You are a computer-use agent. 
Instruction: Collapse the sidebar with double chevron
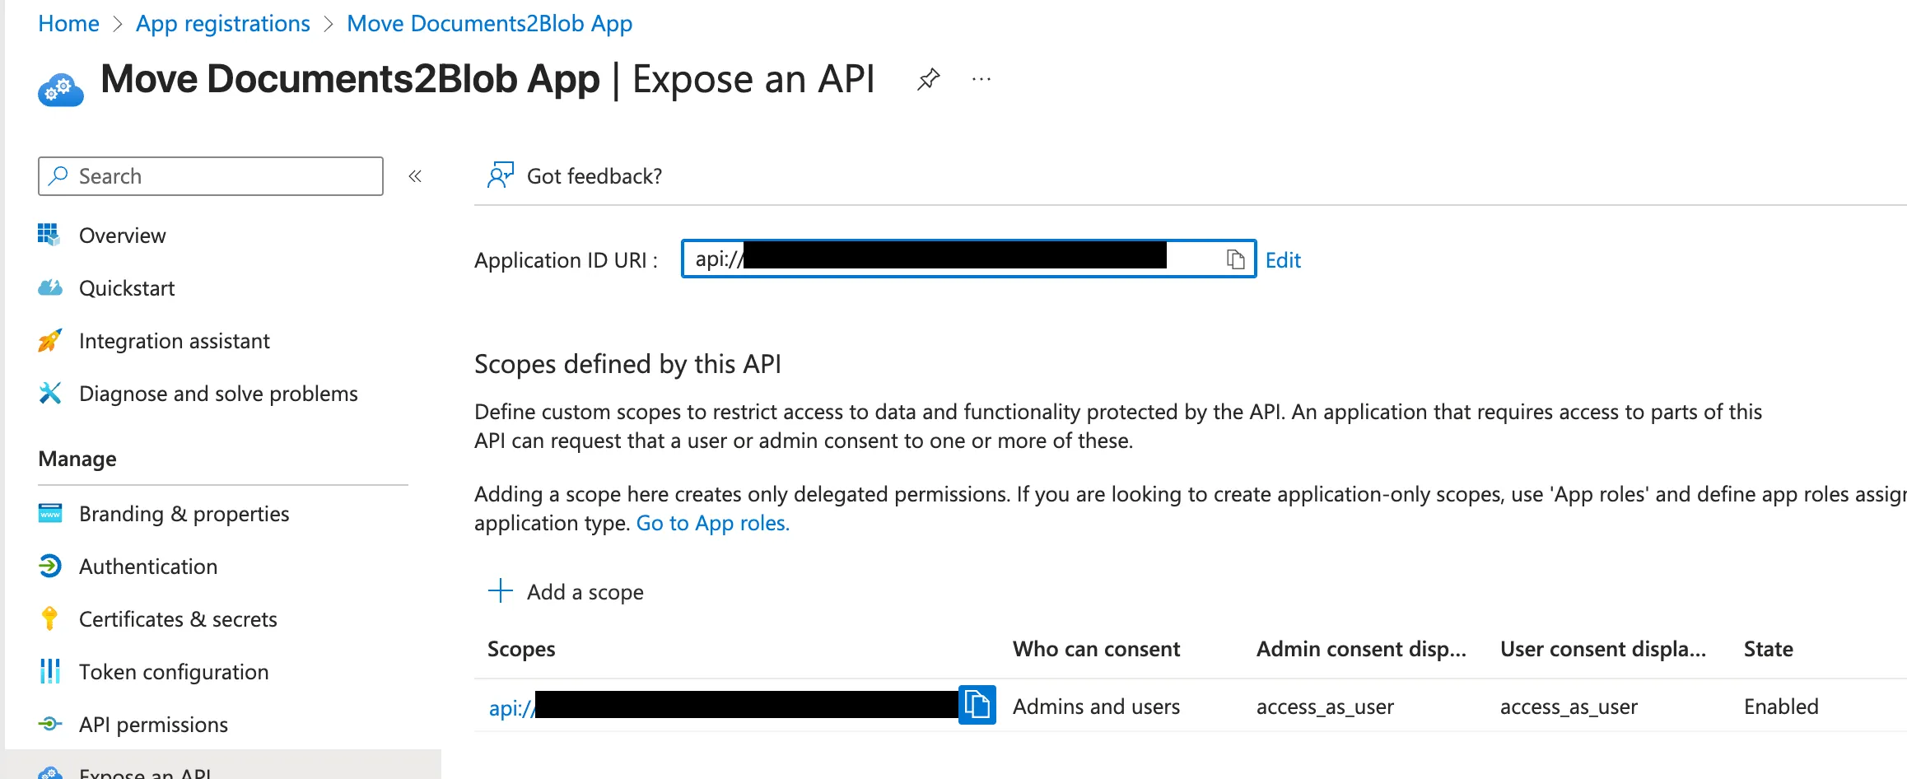(416, 175)
